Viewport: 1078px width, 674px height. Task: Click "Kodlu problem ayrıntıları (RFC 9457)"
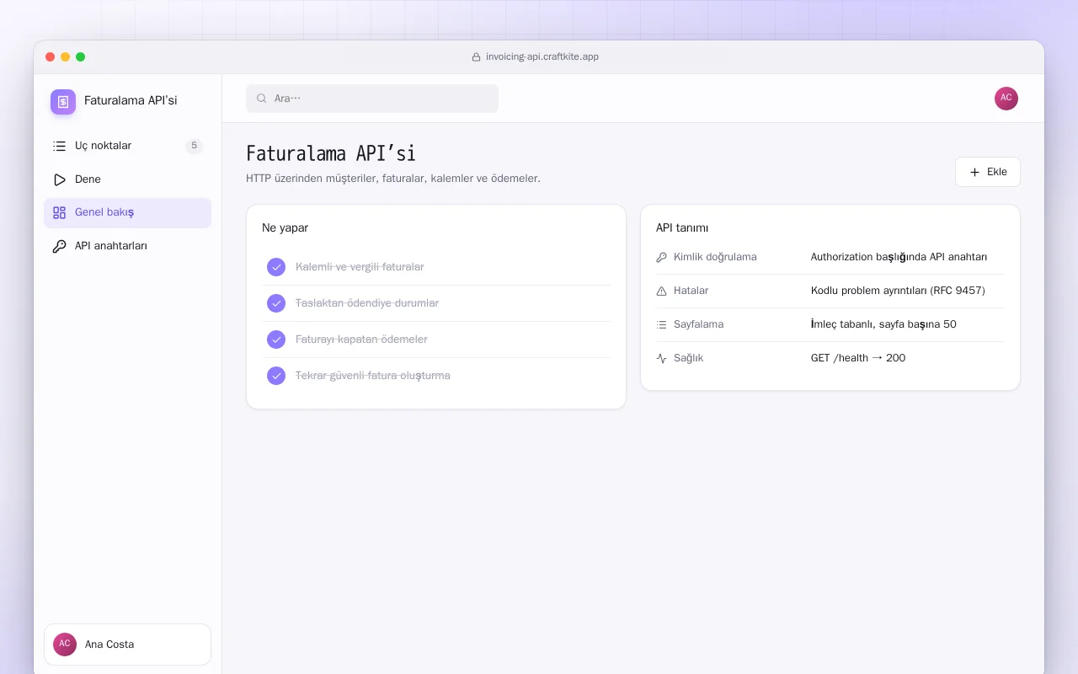click(898, 291)
